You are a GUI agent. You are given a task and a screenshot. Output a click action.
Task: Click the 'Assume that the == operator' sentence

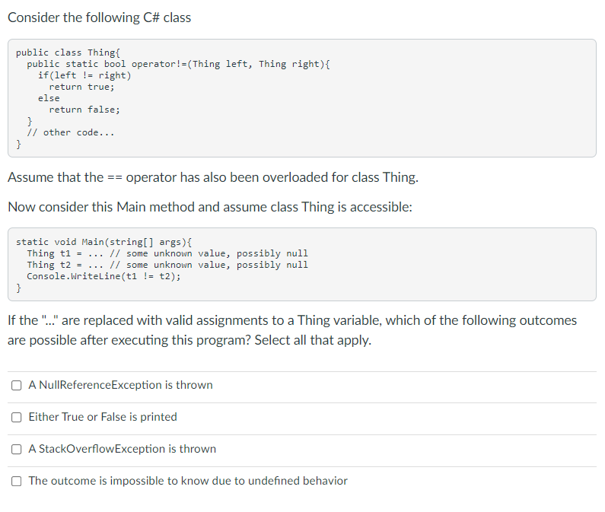click(x=213, y=177)
